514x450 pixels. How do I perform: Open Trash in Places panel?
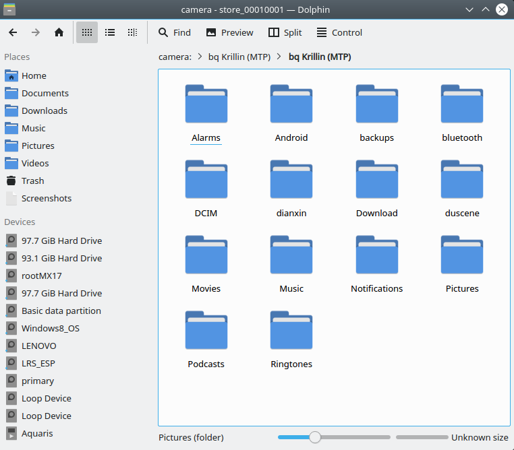point(32,181)
